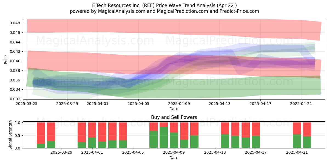
Task: Click the 0.0 tick on Signal Strength axis
Action: [x=18, y=148]
